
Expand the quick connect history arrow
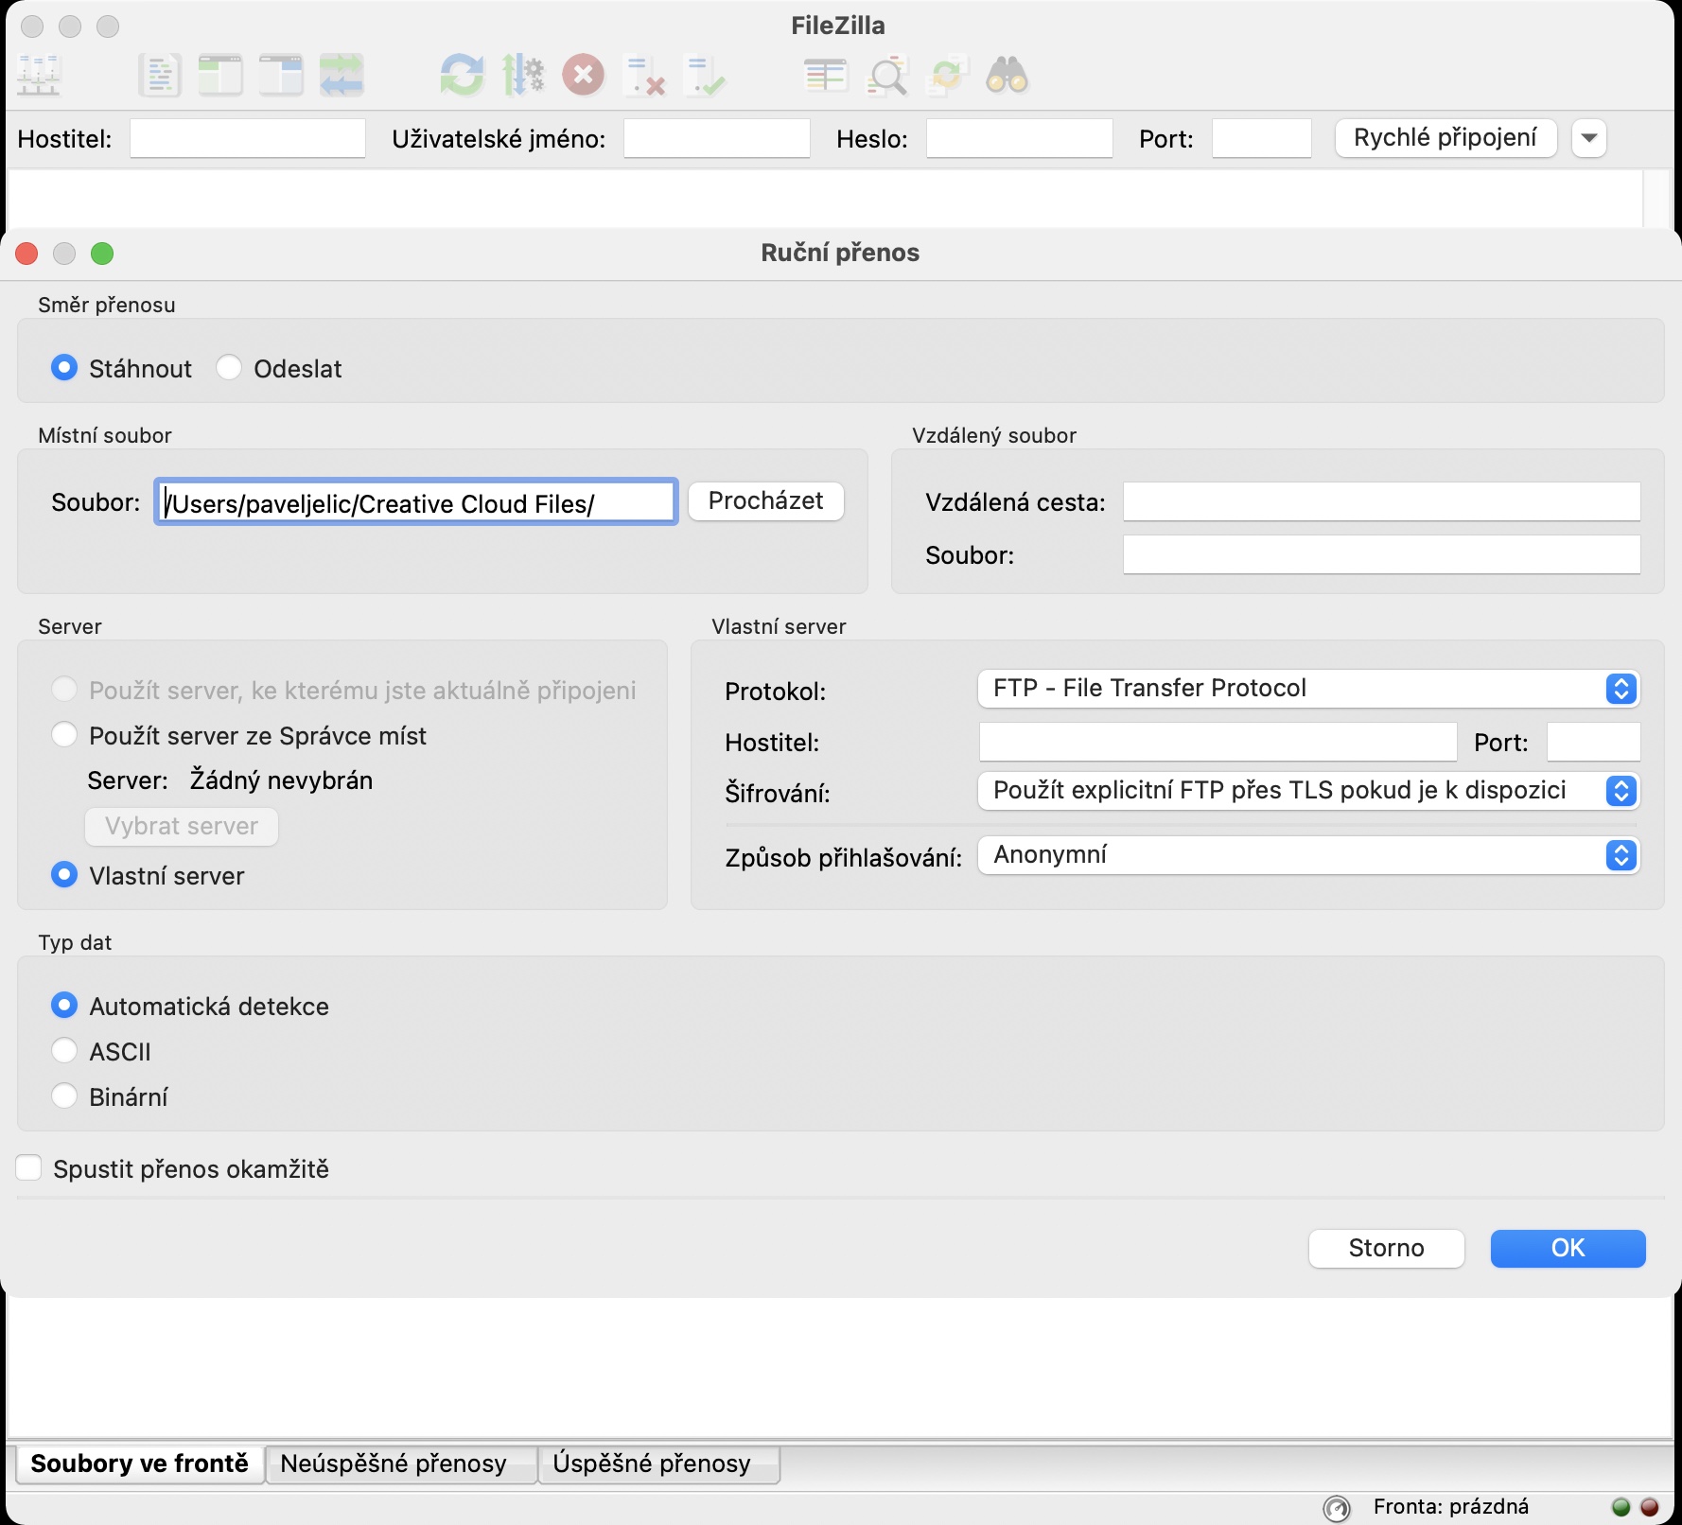(1589, 138)
